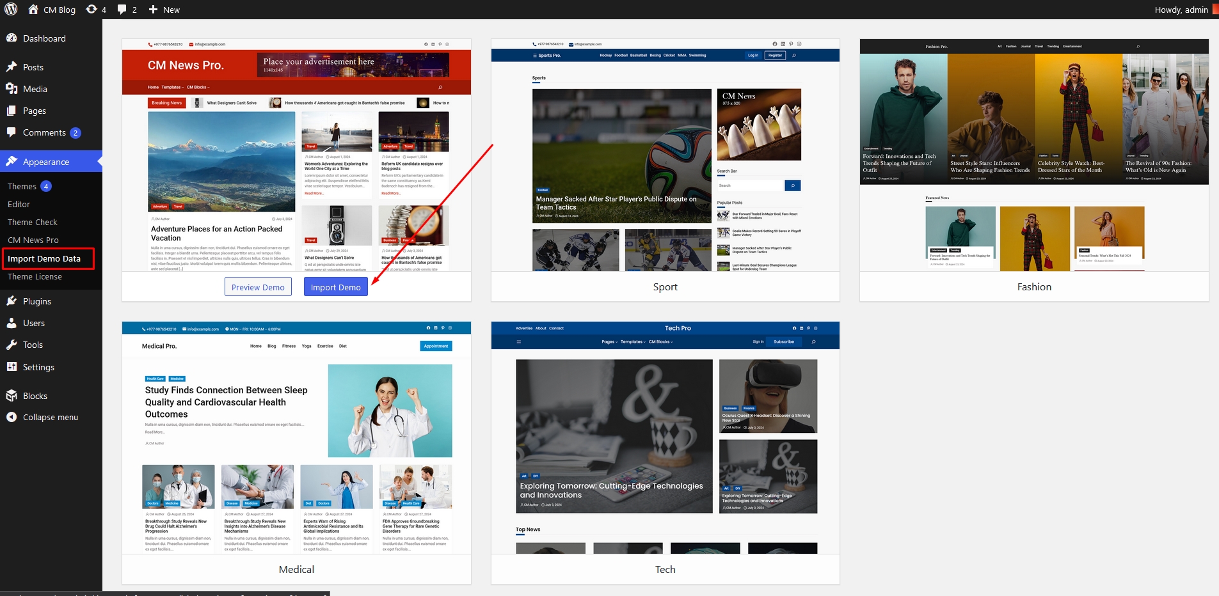Screen dimensions: 1219x596
Task: Click the Fashion demo title
Action: tap(1034, 287)
